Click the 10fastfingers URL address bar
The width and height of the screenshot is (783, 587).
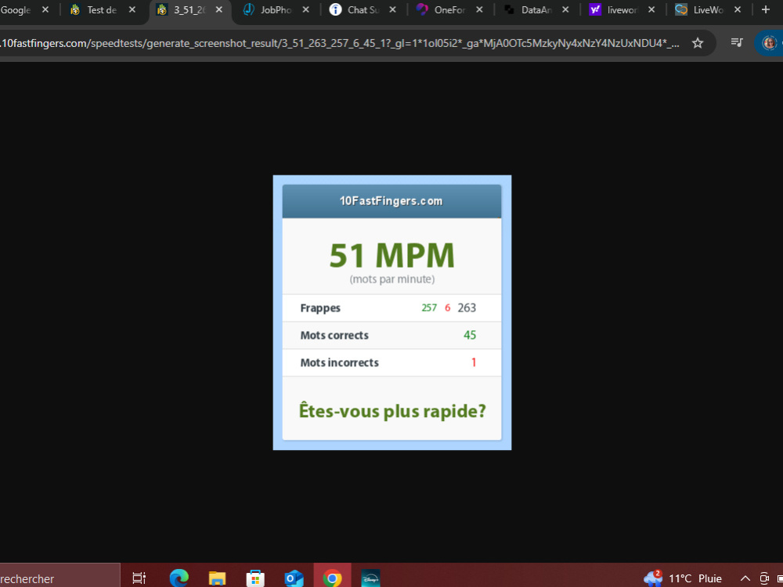coord(340,43)
